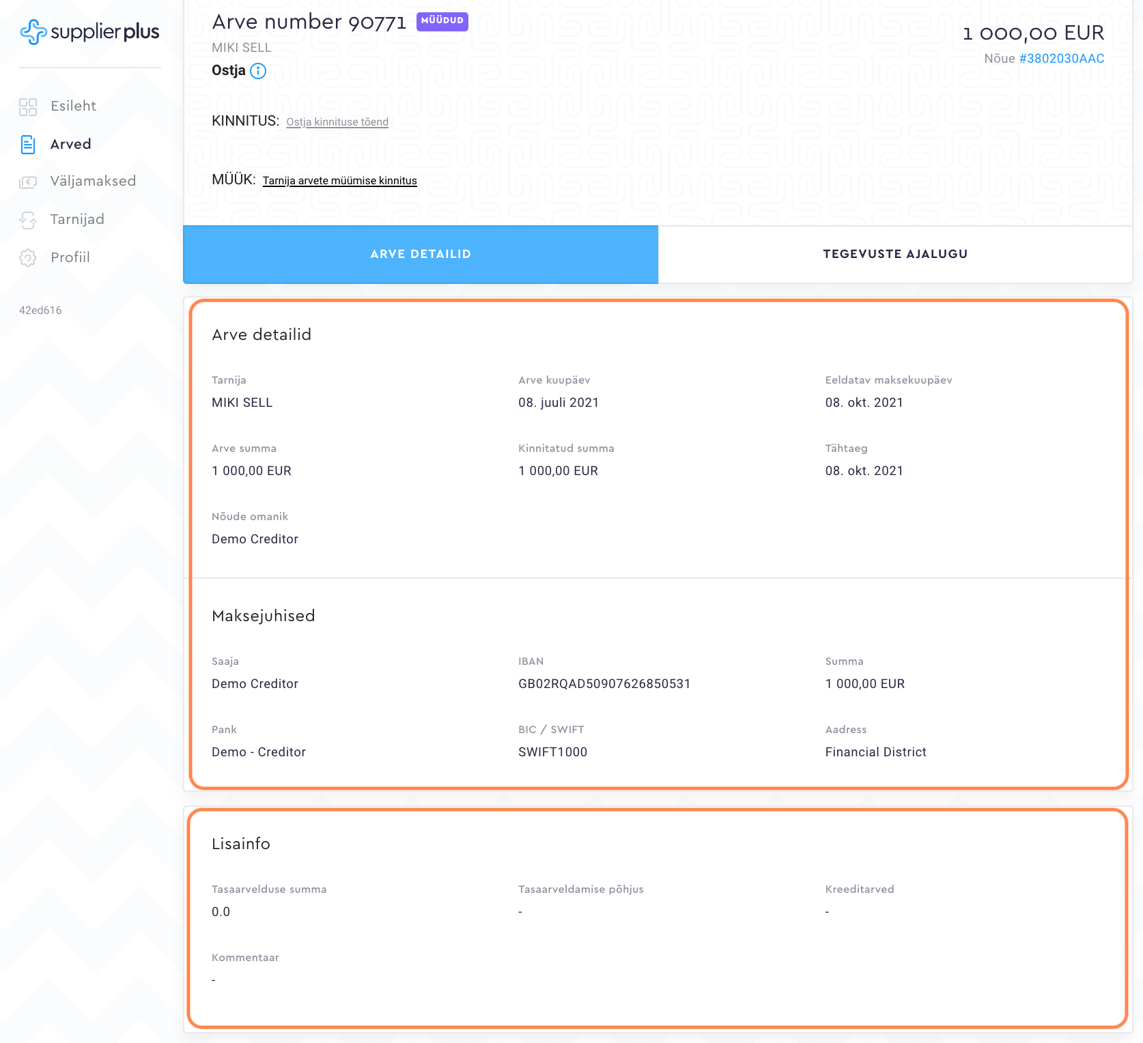
Task: Click the Profiil gear icon
Action: coord(28,258)
